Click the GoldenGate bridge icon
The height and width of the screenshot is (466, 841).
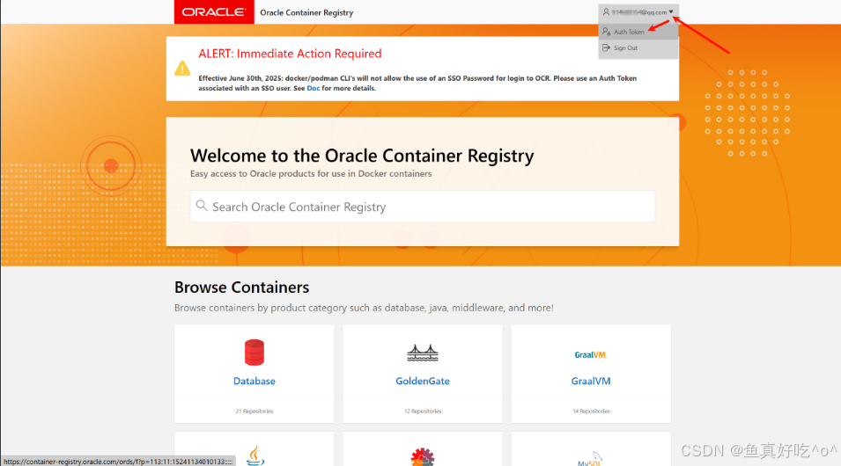coord(422,353)
